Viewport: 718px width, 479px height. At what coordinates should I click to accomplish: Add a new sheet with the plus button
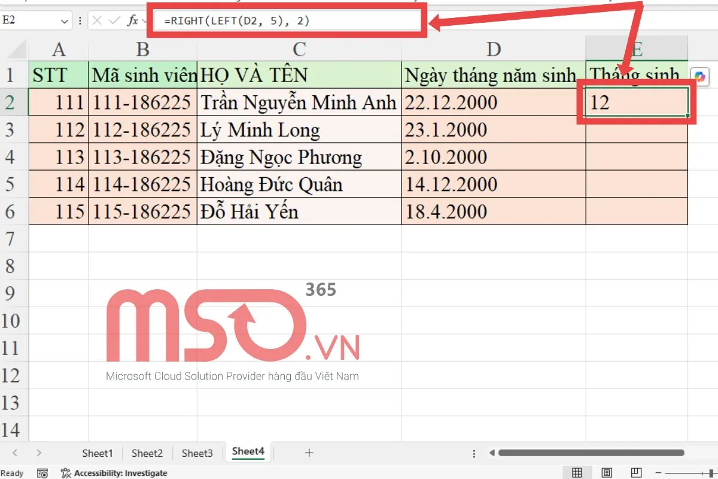pyautogui.click(x=309, y=453)
